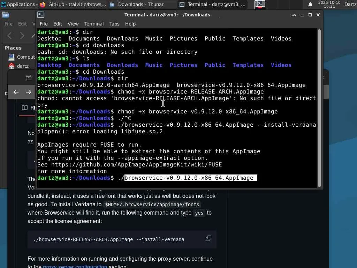Screen dimensions: 357x268
Task: Open Terminal Help menu
Action: 130,24
